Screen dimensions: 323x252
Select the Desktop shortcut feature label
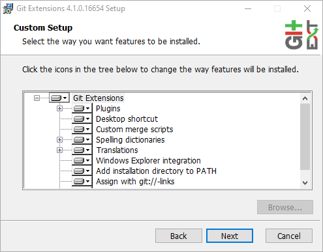click(x=127, y=119)
